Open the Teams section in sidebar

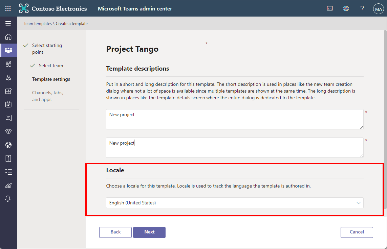(x=8, y=50)
